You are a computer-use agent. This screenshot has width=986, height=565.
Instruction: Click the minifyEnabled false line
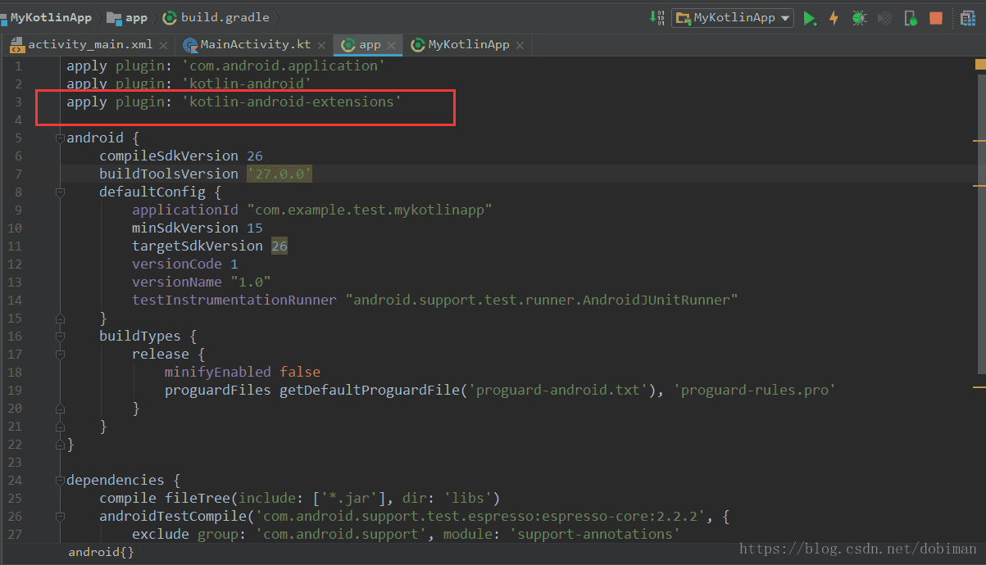click(243, 373)
